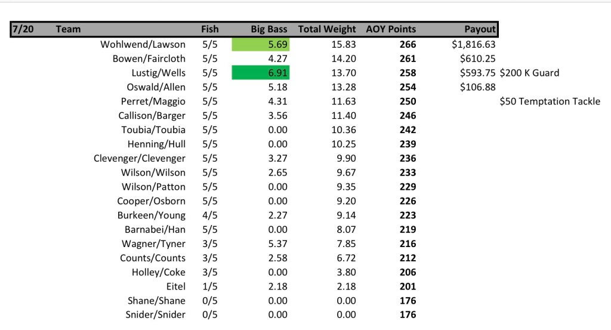
Task: Click the dark green 6.91 Big Bass cell
Action: [x=260, y=73]
